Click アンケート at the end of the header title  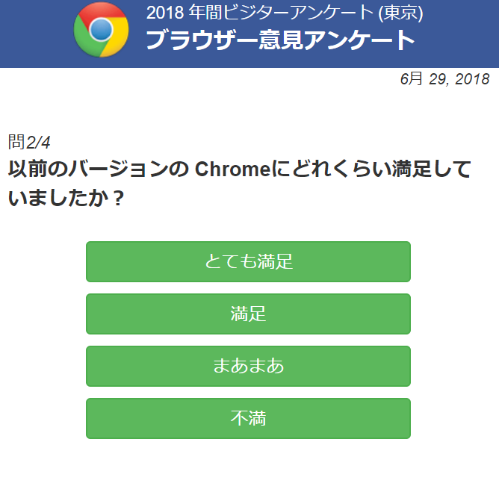(359, 40)
